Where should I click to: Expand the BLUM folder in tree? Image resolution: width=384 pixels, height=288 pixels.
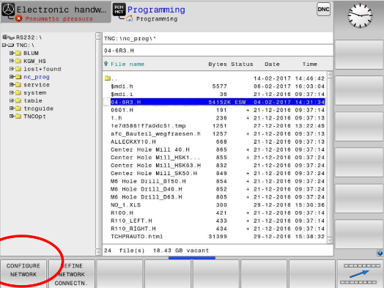11,53
